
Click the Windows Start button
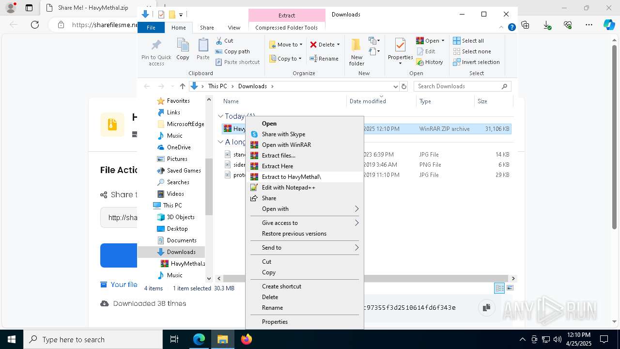coord(12,339)
